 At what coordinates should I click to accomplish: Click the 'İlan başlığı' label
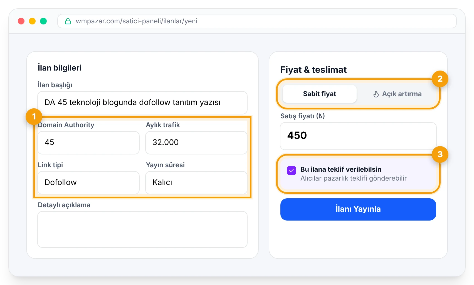(55, 85)
